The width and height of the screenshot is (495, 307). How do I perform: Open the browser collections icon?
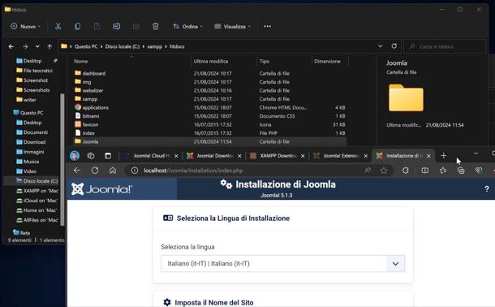pos(461,171)
